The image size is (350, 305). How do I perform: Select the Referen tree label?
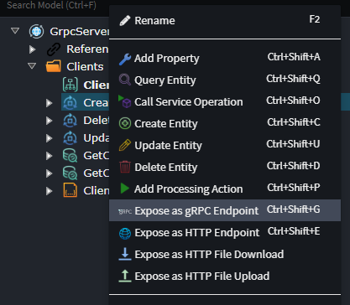(x=87, y=49)
